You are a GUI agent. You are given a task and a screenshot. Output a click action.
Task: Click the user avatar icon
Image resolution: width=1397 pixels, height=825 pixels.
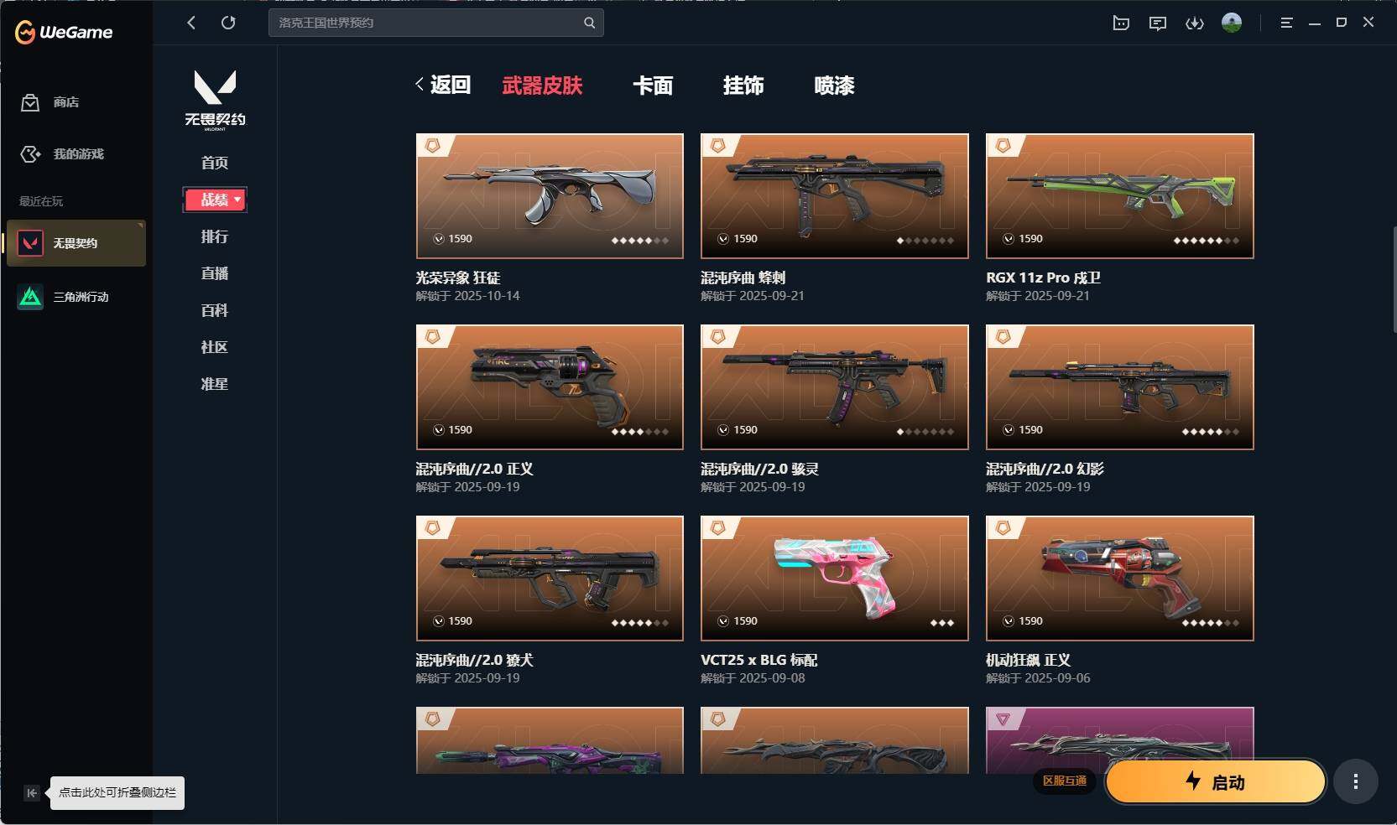1232,23
